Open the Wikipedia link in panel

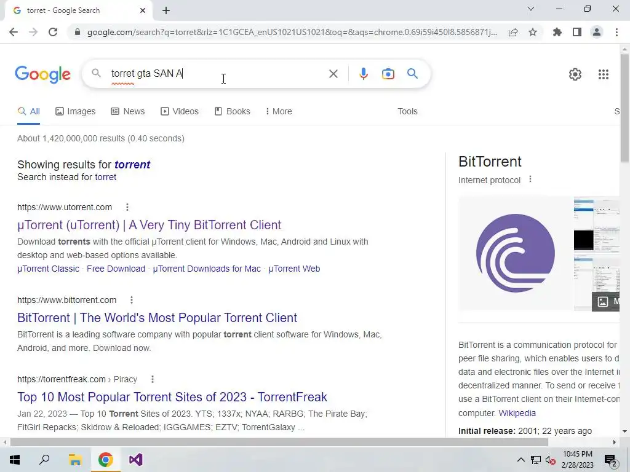(517, 413)
